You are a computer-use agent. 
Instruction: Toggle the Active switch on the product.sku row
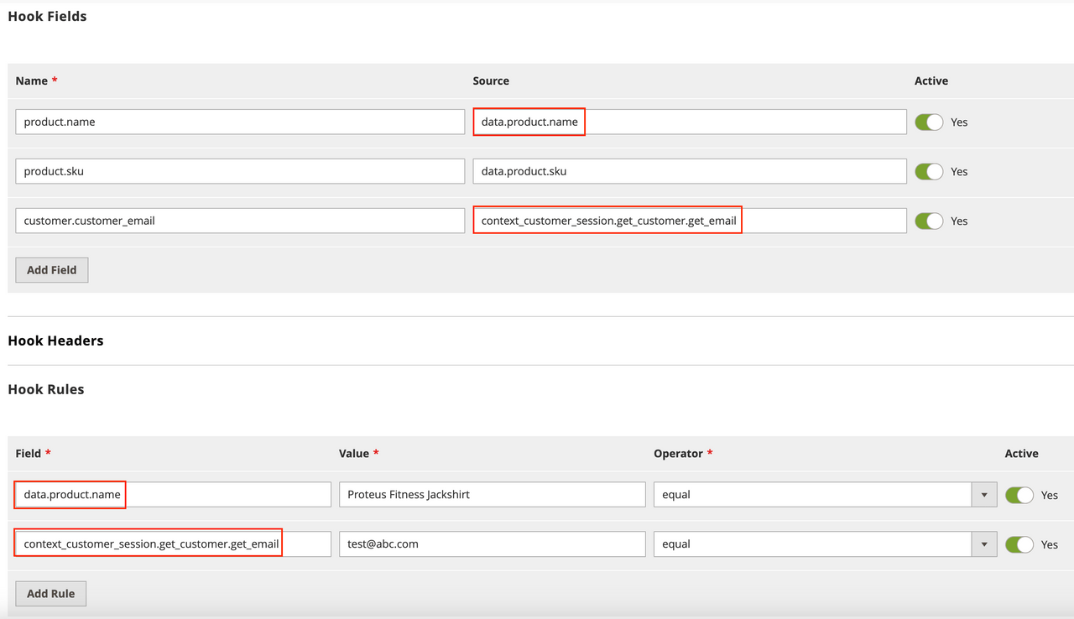pyautogui.click(x=929, y=171)
